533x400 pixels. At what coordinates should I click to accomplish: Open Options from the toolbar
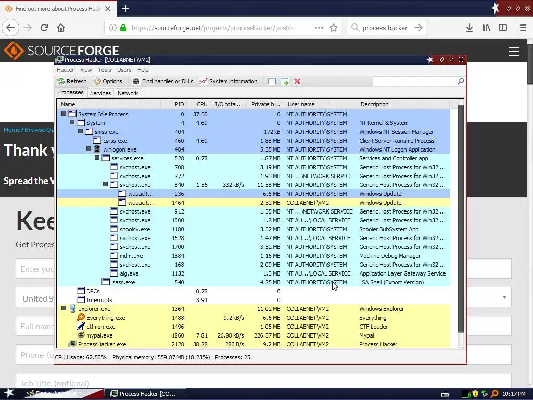point(107,81)
